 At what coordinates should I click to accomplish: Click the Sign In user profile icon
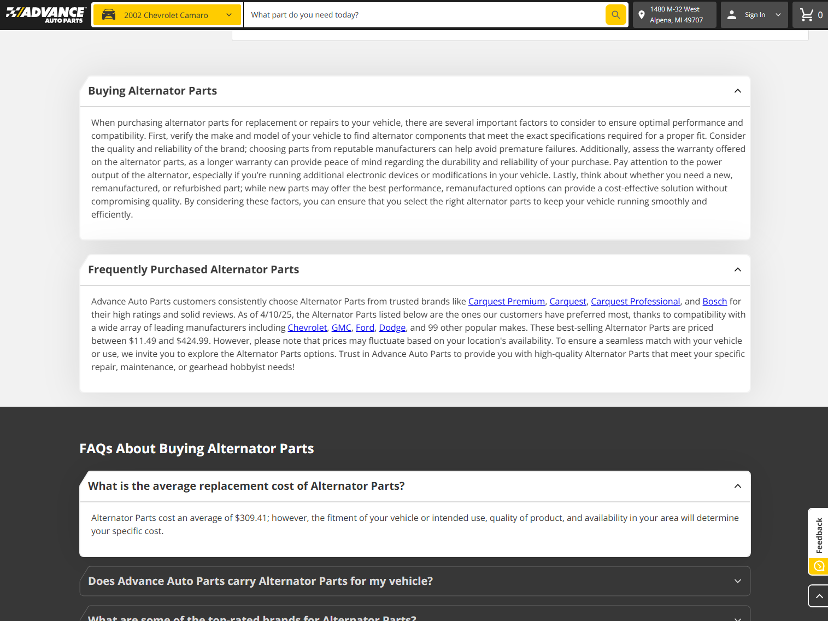[732, 15]
